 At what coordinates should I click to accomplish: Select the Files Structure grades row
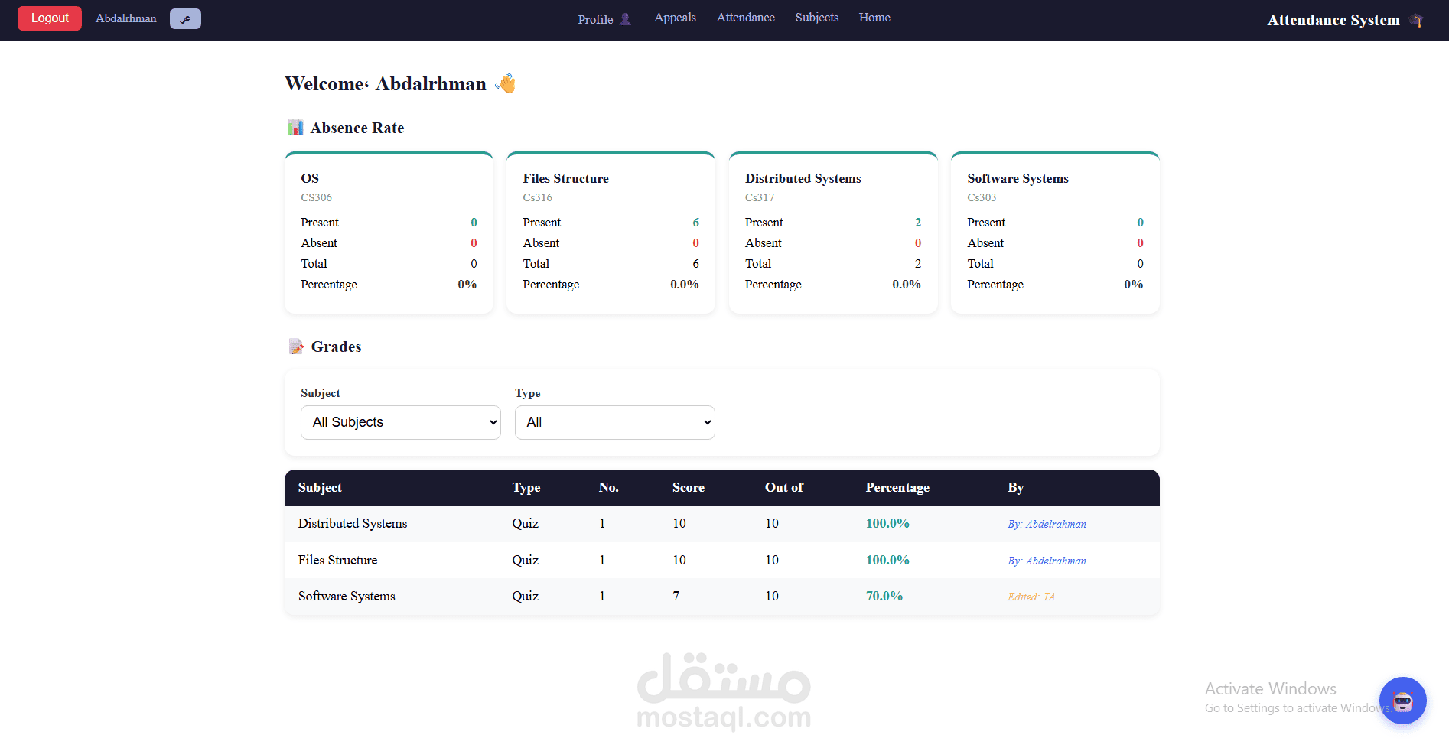click(722, 561)
